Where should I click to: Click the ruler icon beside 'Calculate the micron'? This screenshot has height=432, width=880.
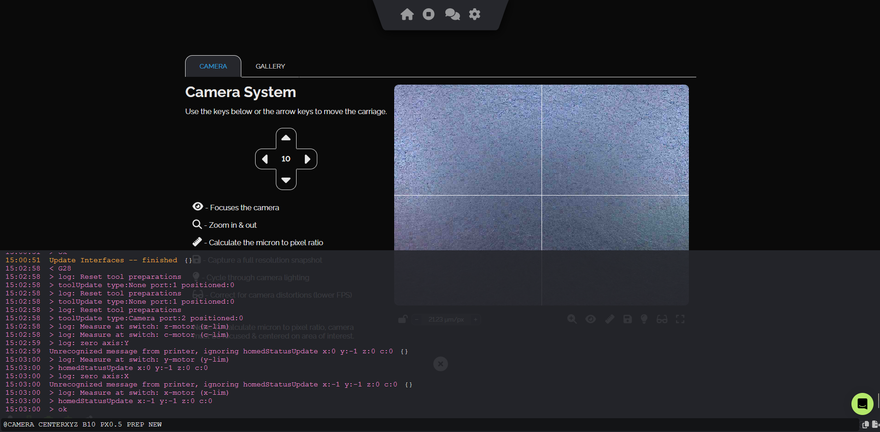pos(197,242)
